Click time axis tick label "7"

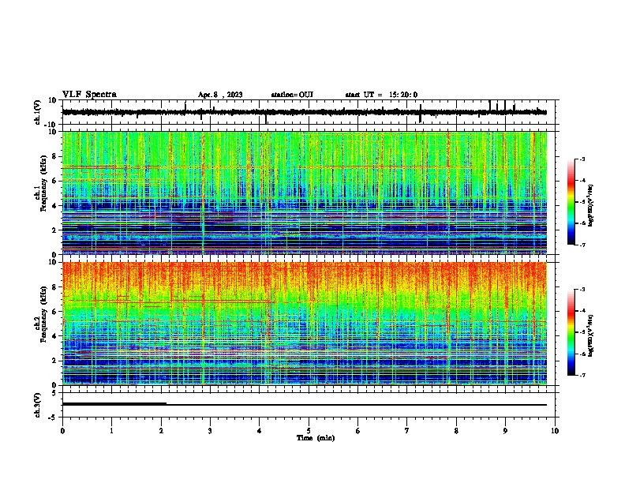(407, 431)
